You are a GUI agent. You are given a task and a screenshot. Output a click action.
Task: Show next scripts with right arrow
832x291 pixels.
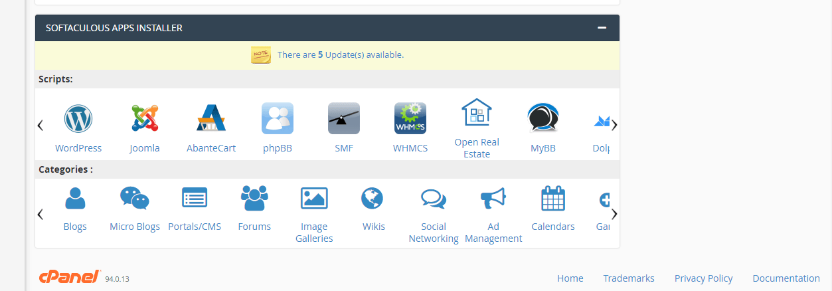pyautogui.click(x=614, y=125)
